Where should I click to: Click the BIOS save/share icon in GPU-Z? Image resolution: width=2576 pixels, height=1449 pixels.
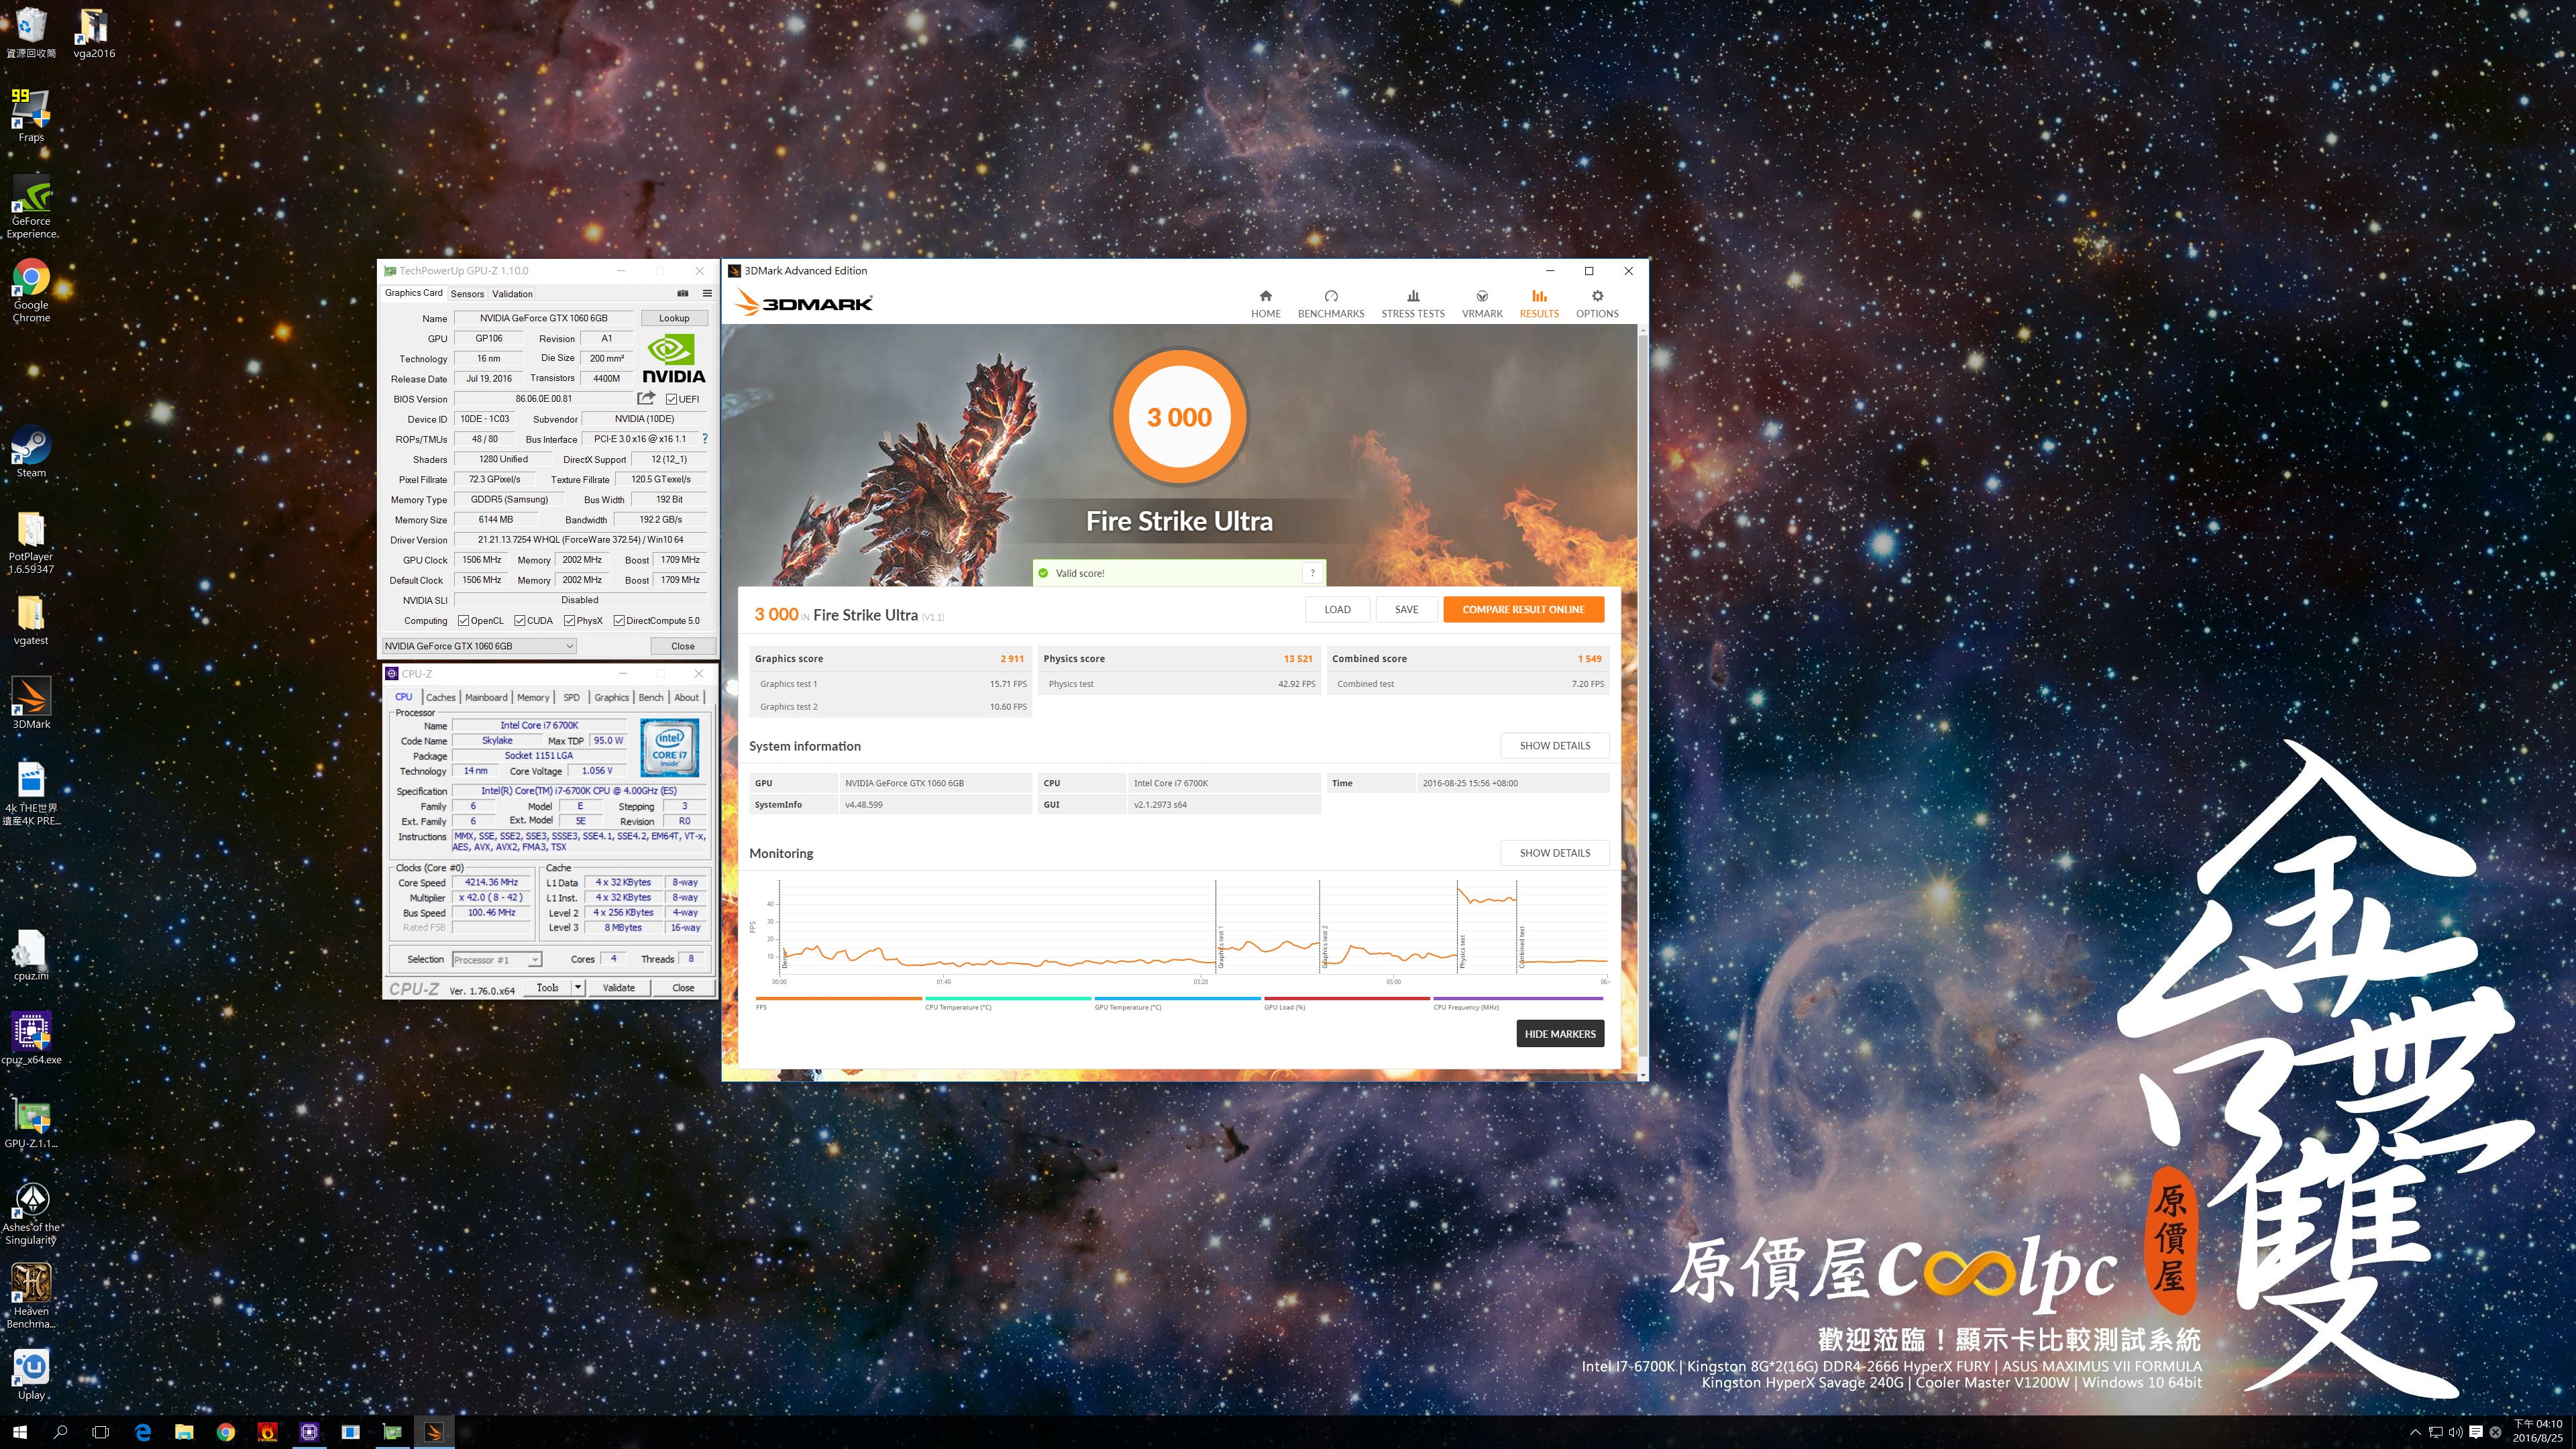pos(646,398)
